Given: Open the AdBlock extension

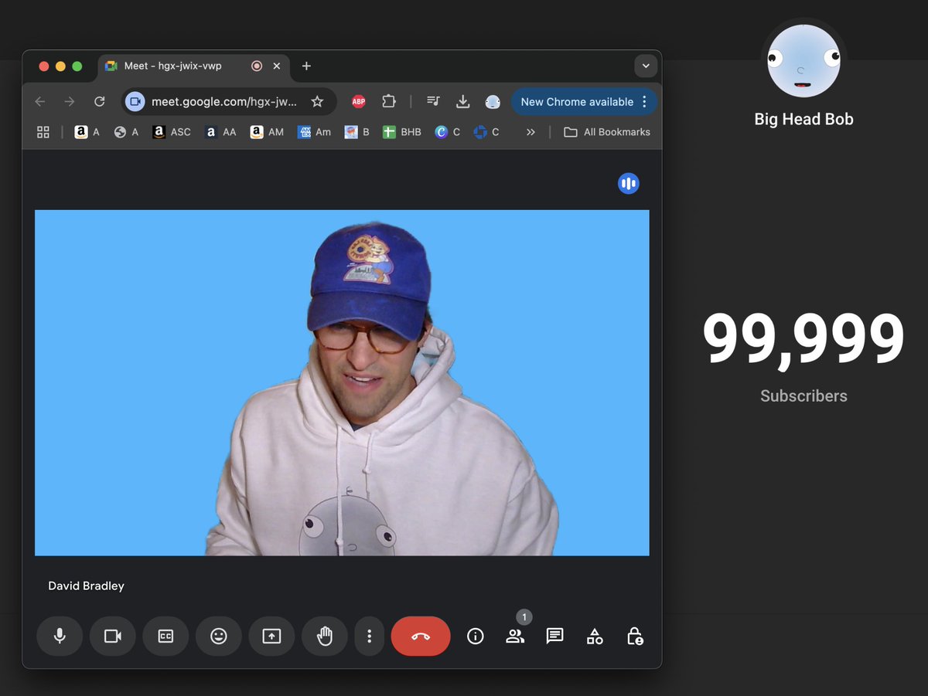Looking at the screenshot, I should pyautogui.click(x=358, y=101).
